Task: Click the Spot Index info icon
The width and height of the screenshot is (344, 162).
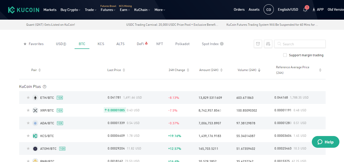Action: [222, 44]
